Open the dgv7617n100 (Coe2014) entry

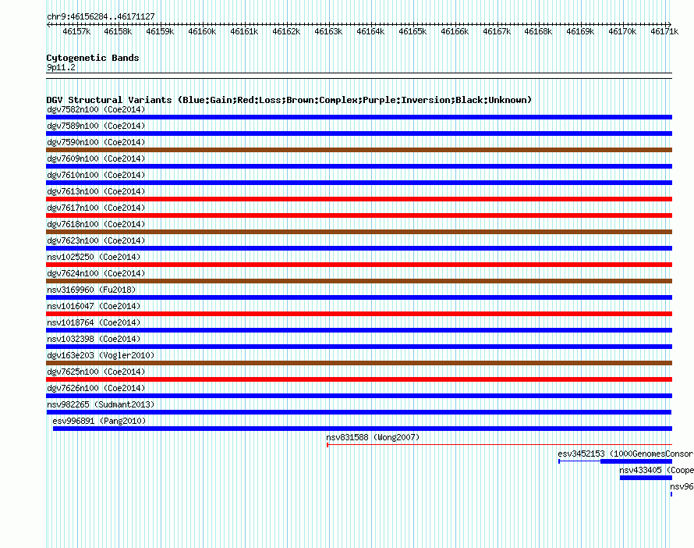96,208
